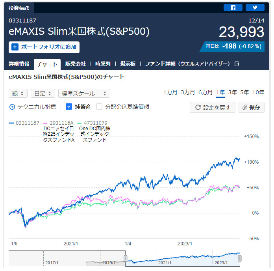
Task: Open テクニカル指標 options
Action: pyautogui.click(x=33, y=107)
